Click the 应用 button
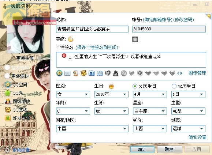Viewport: 212px width, 155px height. coord(197,150)
